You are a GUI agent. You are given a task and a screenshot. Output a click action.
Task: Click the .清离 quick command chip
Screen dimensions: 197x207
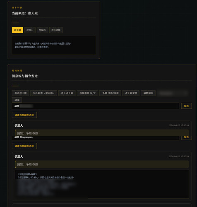tap(17, 100)
